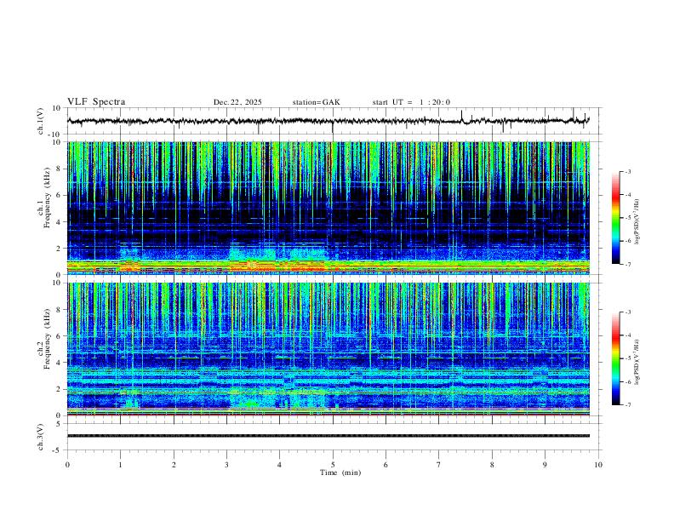This screenshot has height=521, width=674.
Task: Click the ch.1 PSD color scale bar
Action: pyautogui.click(x=615, y=218)
